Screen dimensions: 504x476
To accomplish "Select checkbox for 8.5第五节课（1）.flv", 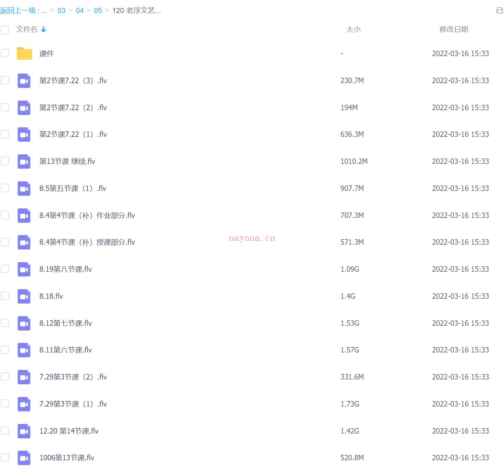I will click(5, 188).
